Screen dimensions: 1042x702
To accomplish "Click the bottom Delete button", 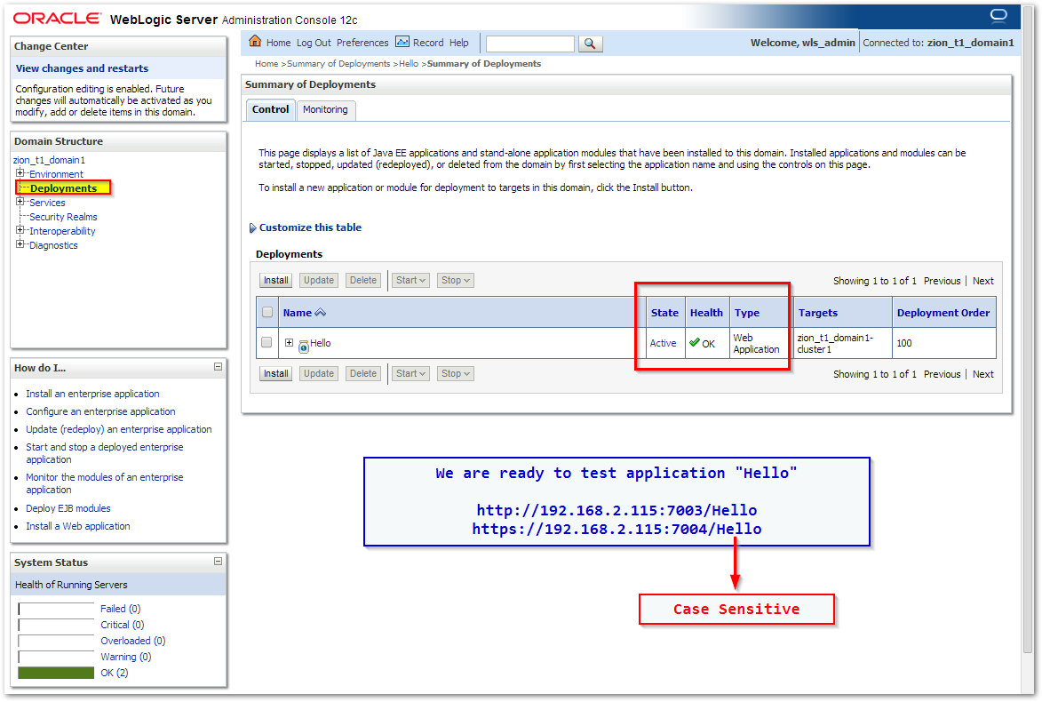I will tap(362, 373).
